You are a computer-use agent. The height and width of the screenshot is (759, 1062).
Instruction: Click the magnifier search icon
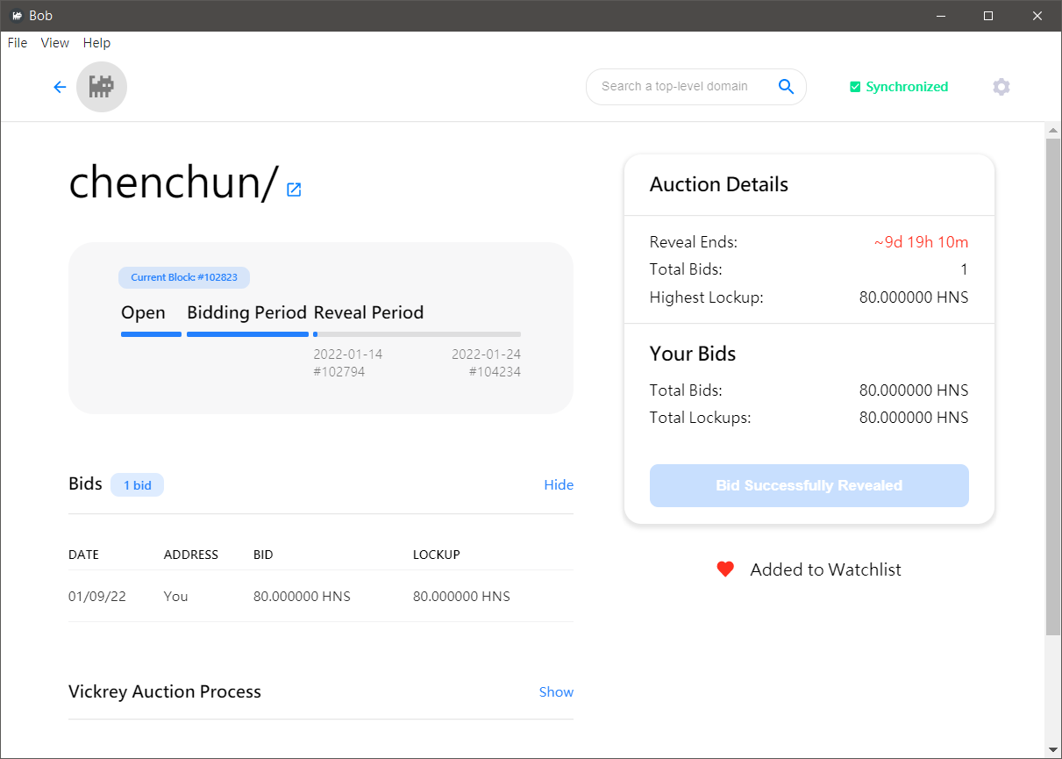786,86
